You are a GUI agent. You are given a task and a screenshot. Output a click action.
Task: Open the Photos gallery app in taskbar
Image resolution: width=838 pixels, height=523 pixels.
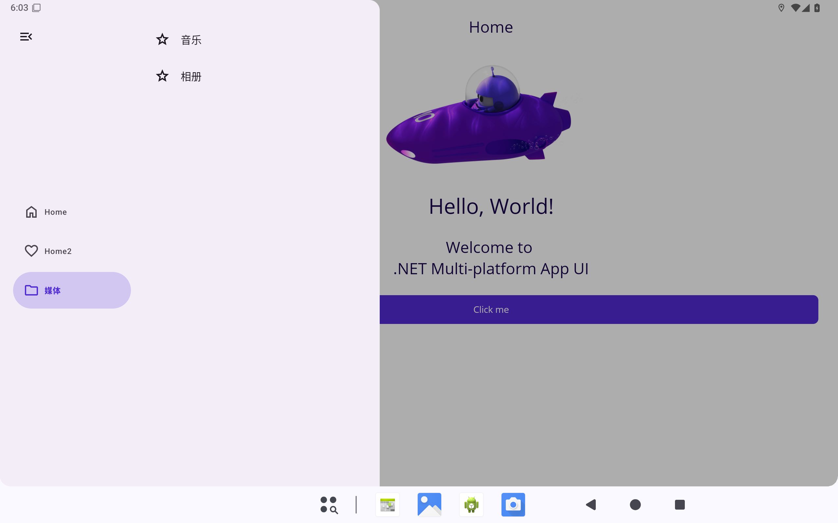click(429, 505)
